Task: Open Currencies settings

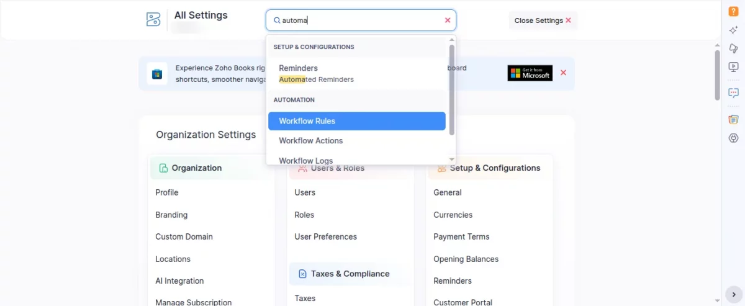Action: [453, 215]
